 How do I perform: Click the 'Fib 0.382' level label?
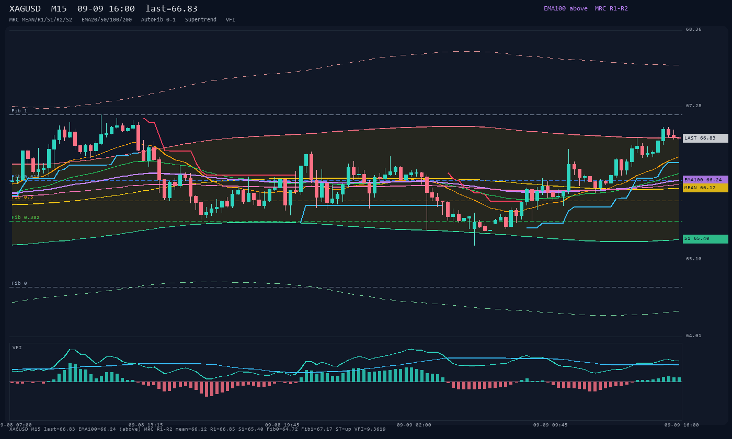(26, 217)
